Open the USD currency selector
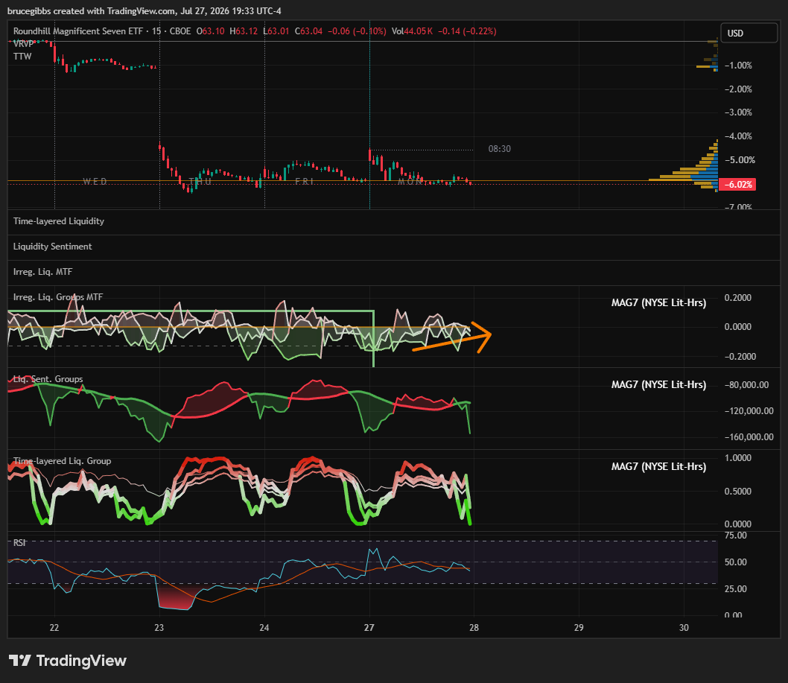The image size is (788, 683). click(749, 34)
